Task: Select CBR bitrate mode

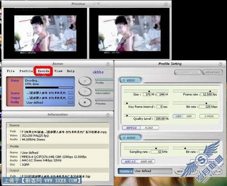Action: (x=178, y=116)
